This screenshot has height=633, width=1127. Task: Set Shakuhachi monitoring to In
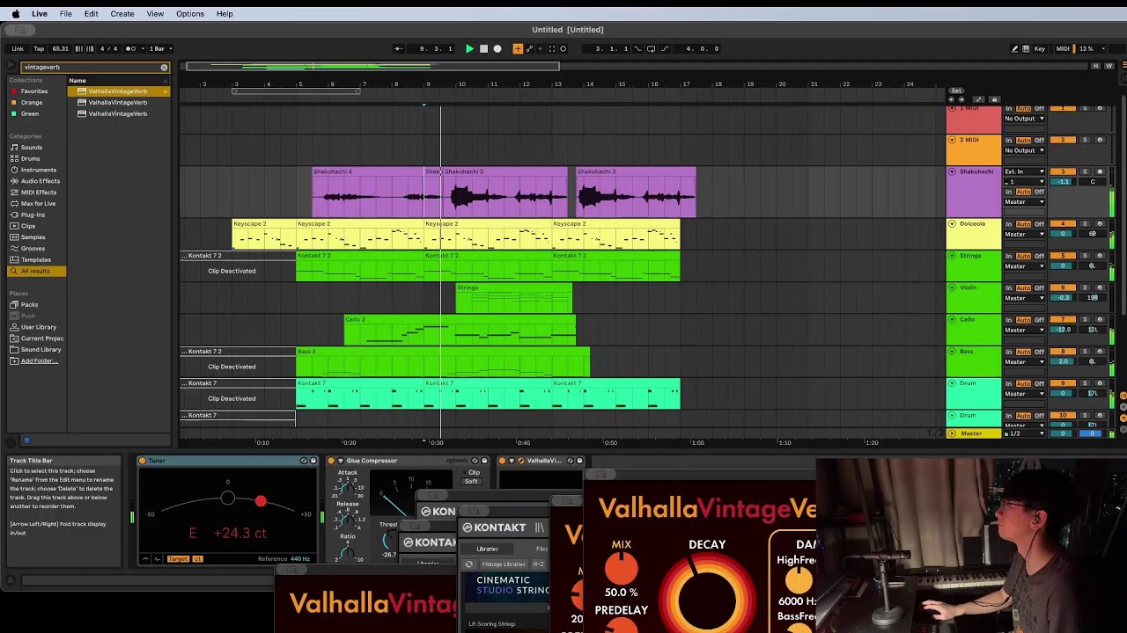1009,192
